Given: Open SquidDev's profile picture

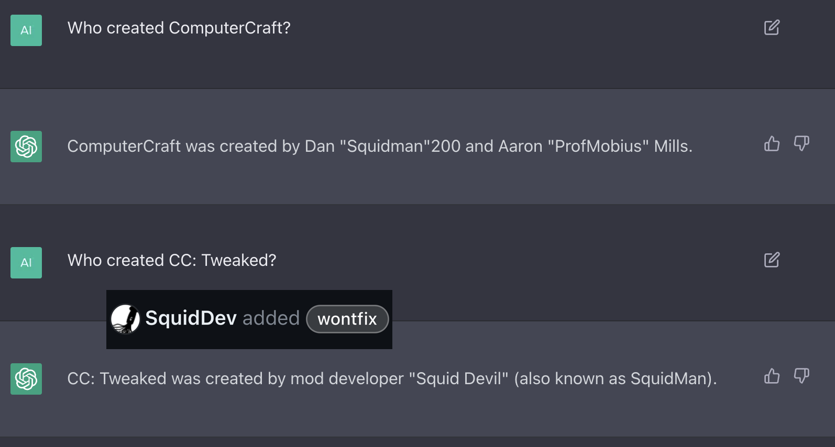Looking at the screenshot, I should tap(125, 319).
